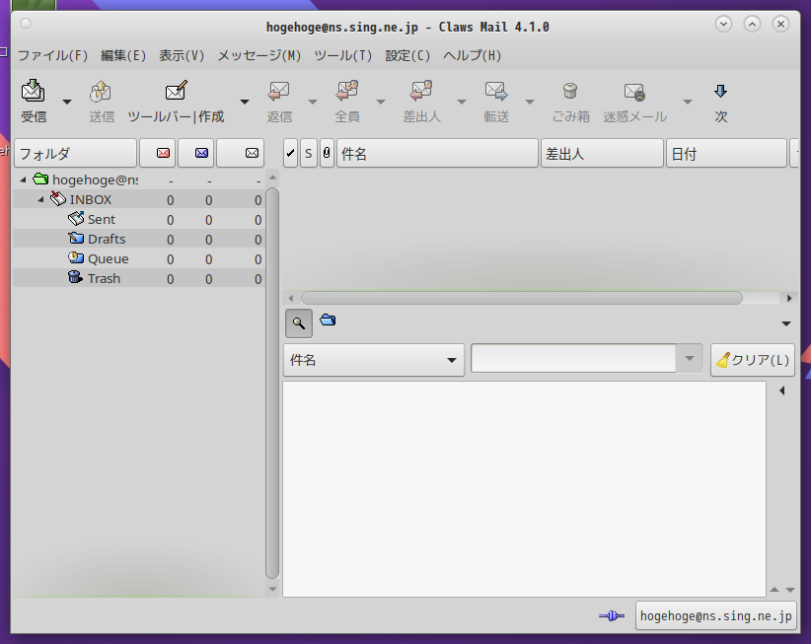The width and height of the screenshot is (811, 644).
Task: Click the 受信 (Get Mail) toolbar icon
Action: 34,91
